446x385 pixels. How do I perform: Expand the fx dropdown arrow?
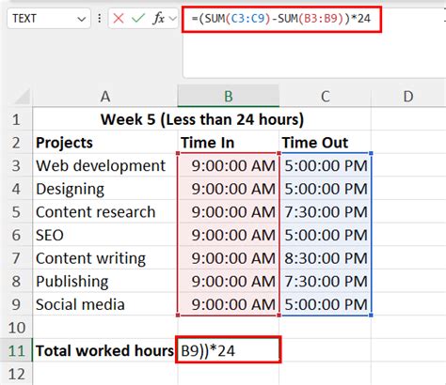coord(172,19)
